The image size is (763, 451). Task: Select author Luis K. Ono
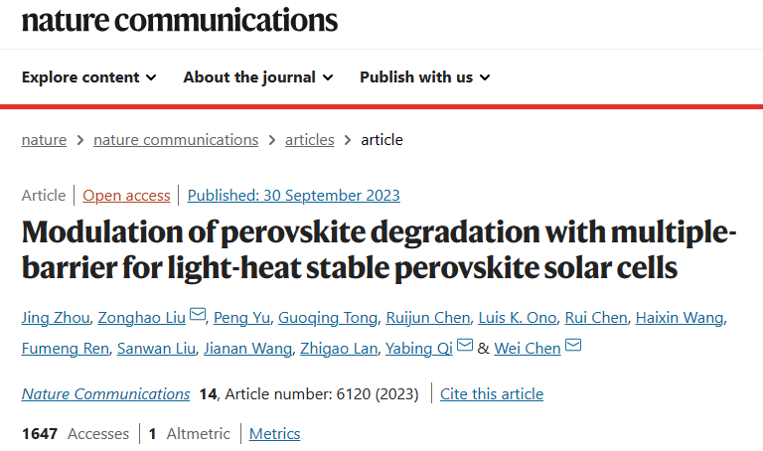point(518,318)
